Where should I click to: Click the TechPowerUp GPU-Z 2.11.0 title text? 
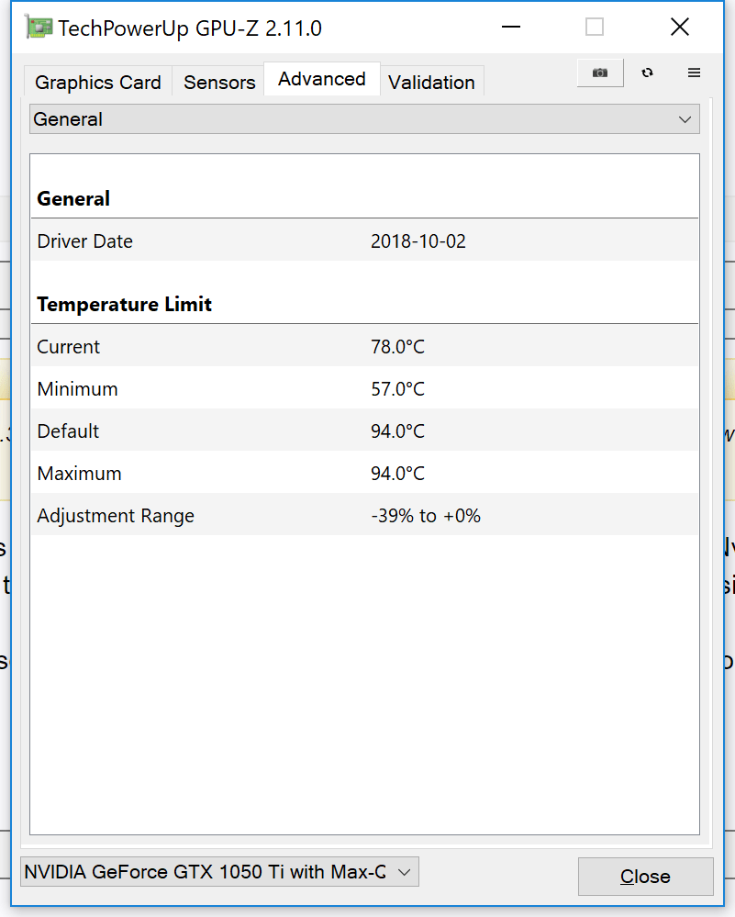click(189, 28)
